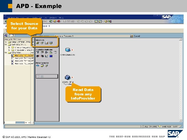The width and height of the screenshot is (187, 140).
Task: Select the CO-PA CRM cube node on canvas
Action: coord(68,77)
